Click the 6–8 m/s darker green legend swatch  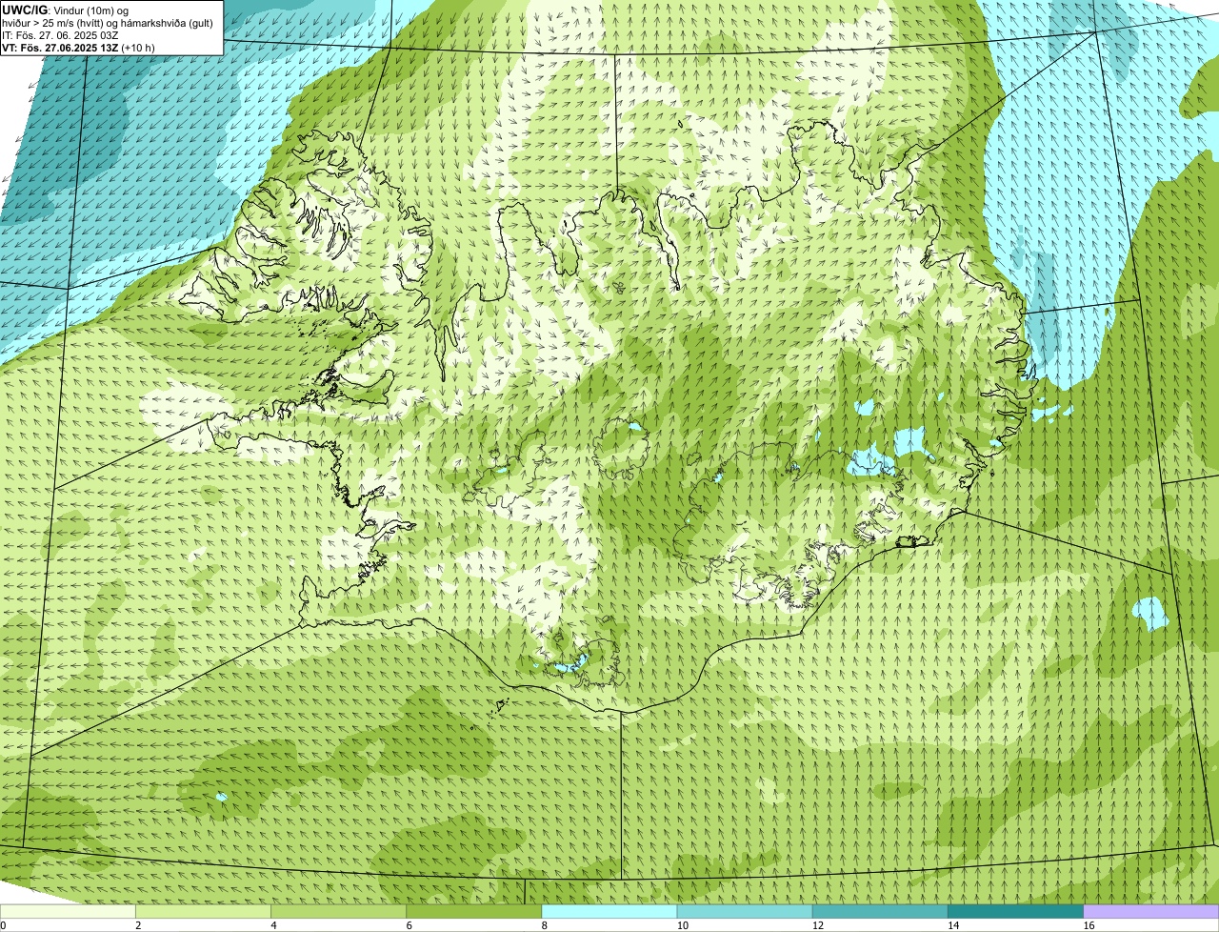coord(475,911)
